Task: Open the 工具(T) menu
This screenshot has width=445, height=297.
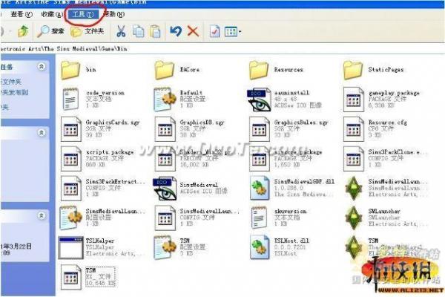Action: coord(83,14)
